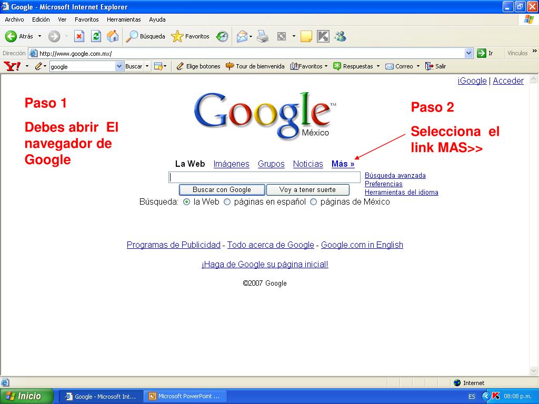The width and height of the screenshot is (539, 404).
Task: Open the Preferencias link
Action: click(383, 184)
